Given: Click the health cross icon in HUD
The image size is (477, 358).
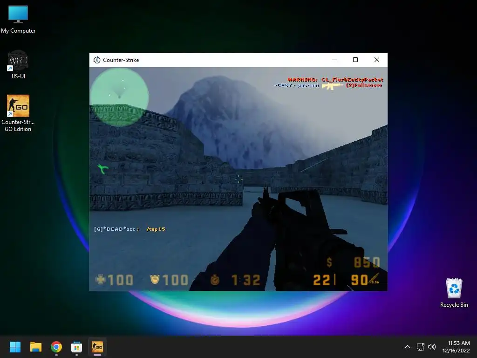Looking at the screenshot, I should tap(101, 280).
